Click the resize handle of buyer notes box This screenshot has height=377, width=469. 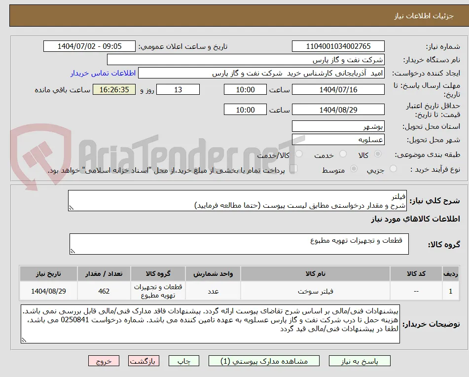tap(24, 340)
